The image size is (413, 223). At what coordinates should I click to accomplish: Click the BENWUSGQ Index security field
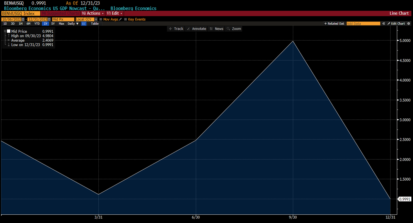tap(21, 13)
